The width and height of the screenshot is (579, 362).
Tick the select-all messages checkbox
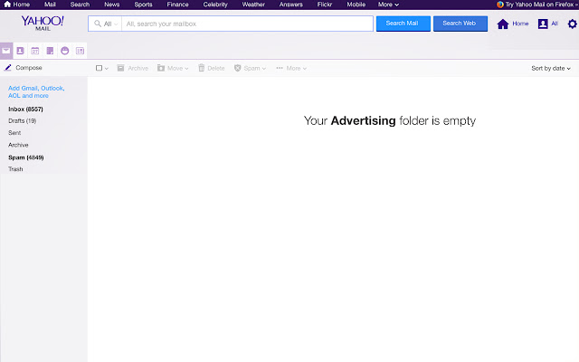(x=99, y=68)
